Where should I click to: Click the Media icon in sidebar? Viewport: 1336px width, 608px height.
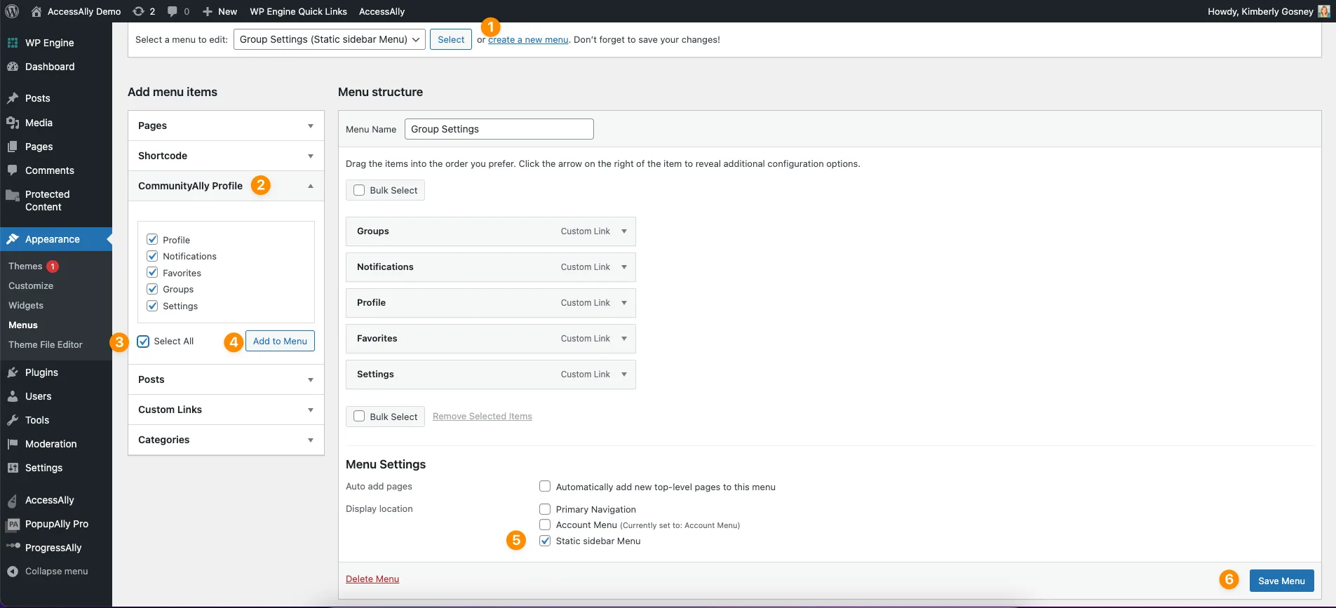click(13, 123)
